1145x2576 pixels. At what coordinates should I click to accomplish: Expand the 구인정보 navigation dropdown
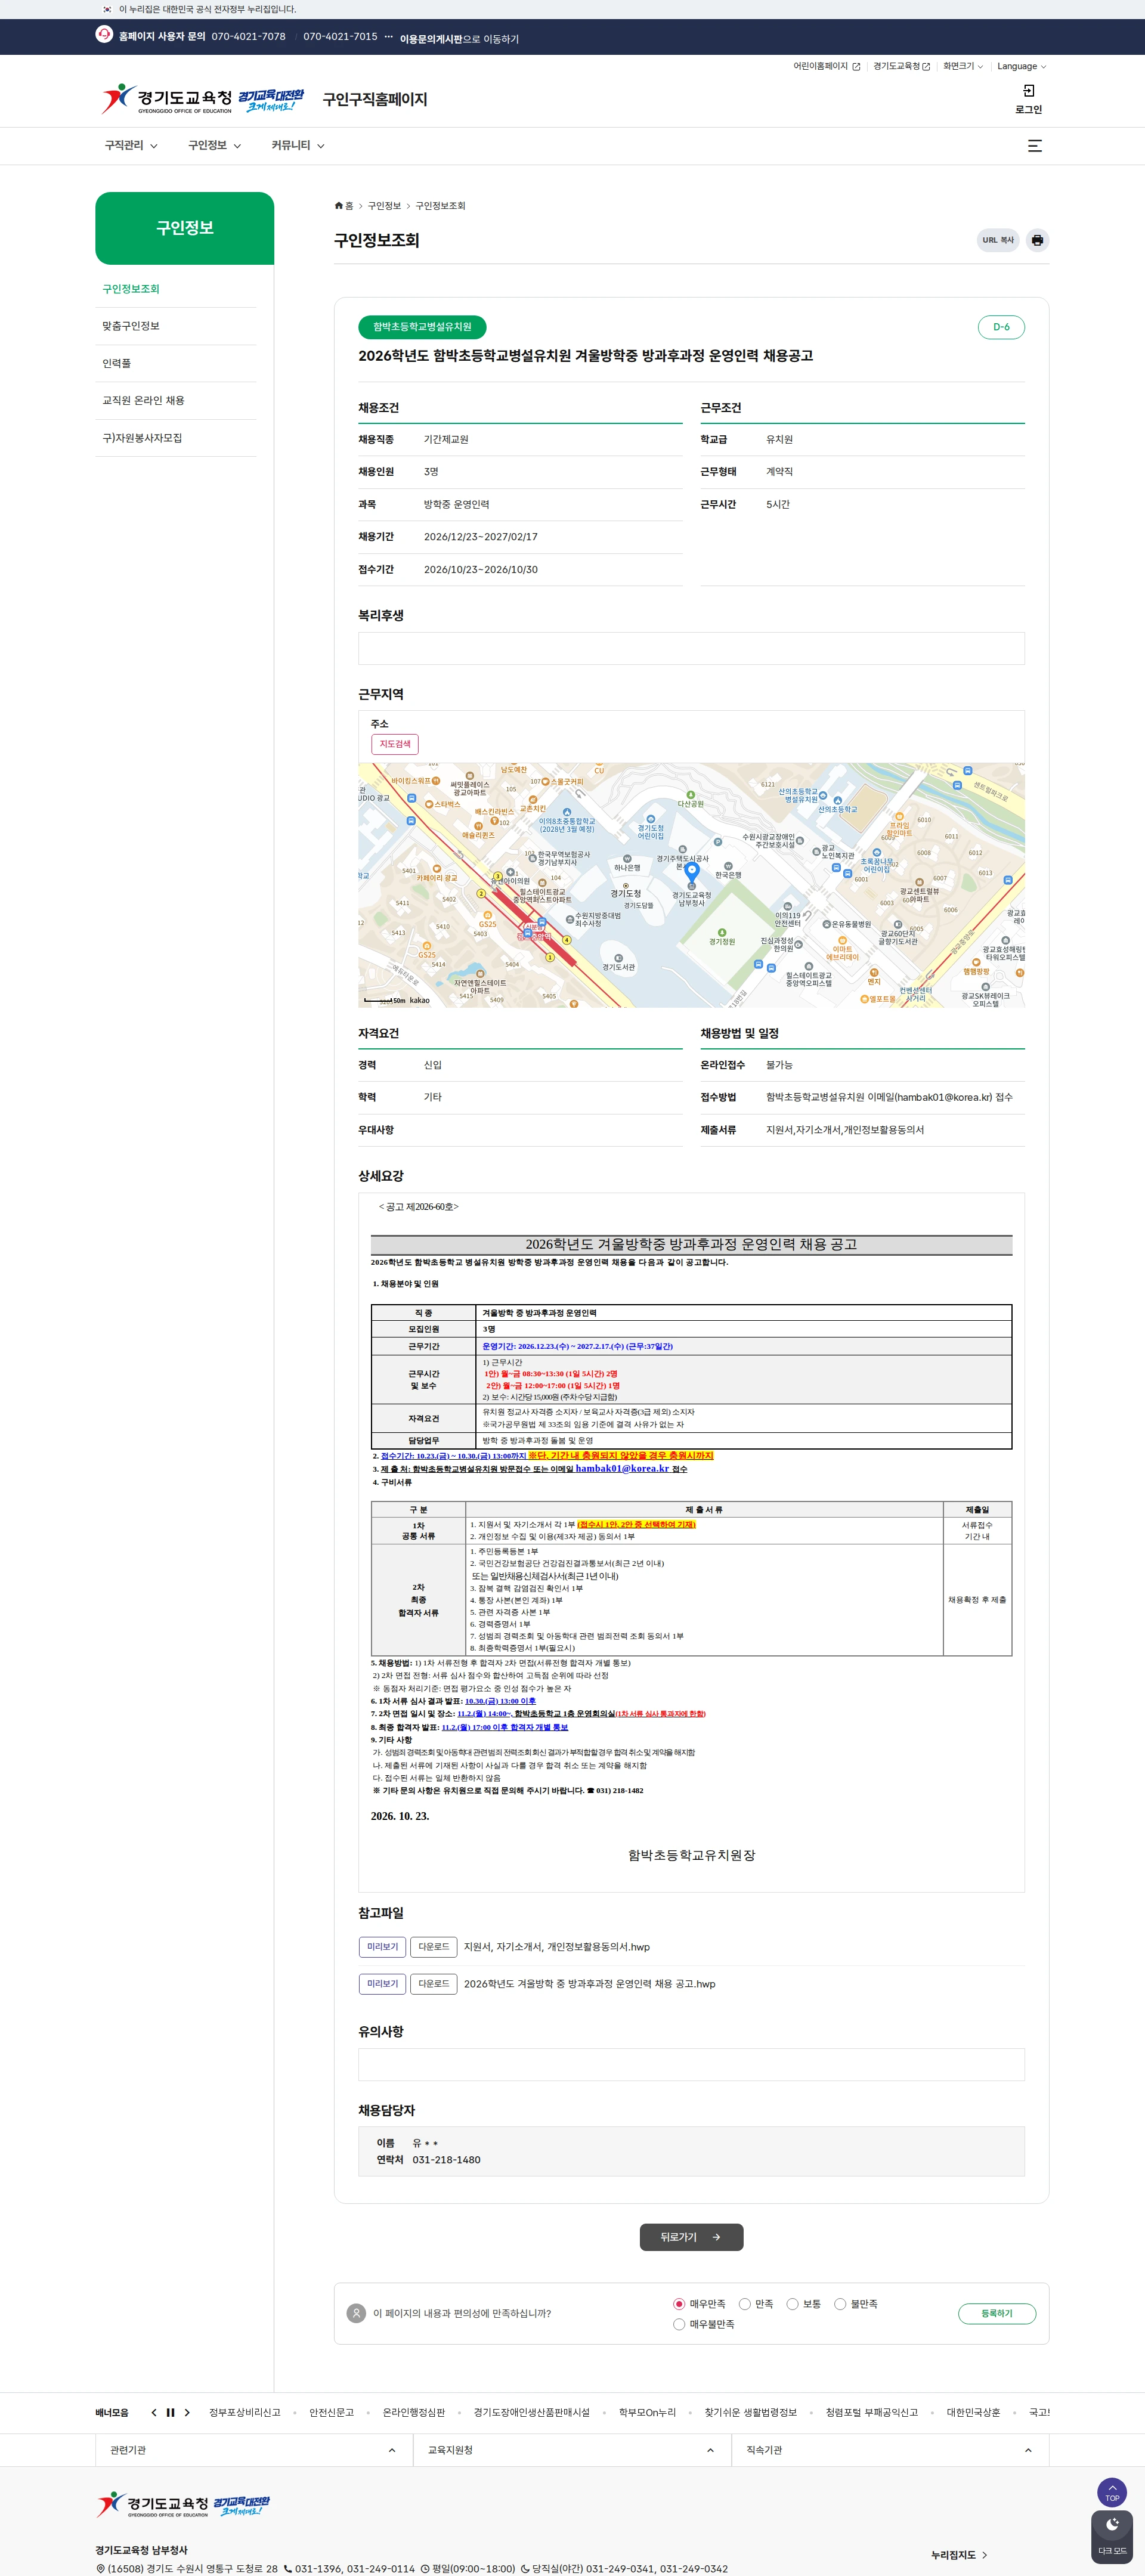[214, 146]
